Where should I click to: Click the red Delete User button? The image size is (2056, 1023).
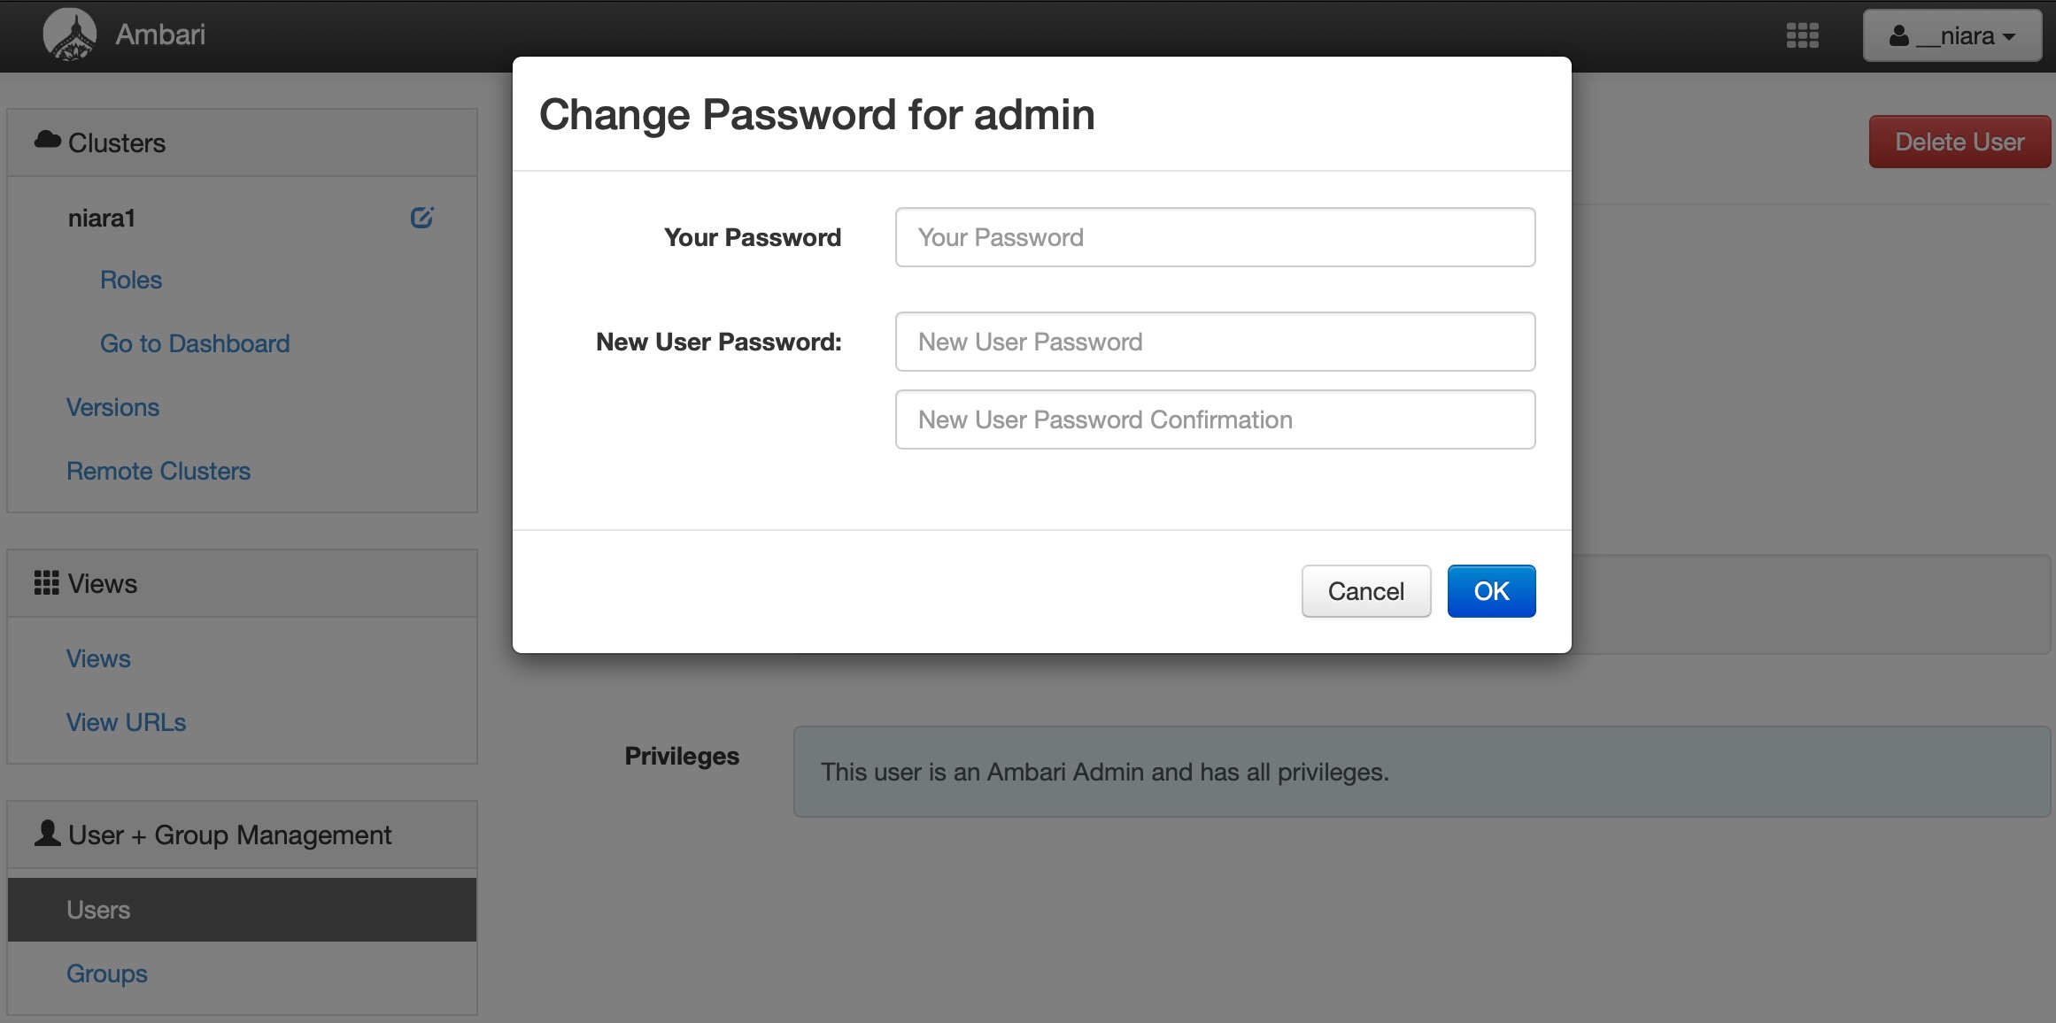(x=1959, y=142)
